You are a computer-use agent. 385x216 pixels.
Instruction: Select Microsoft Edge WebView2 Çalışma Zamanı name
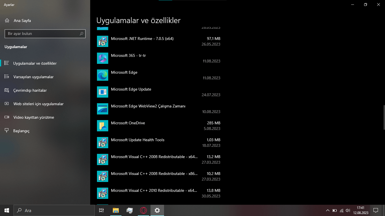(x=148, y=106)
